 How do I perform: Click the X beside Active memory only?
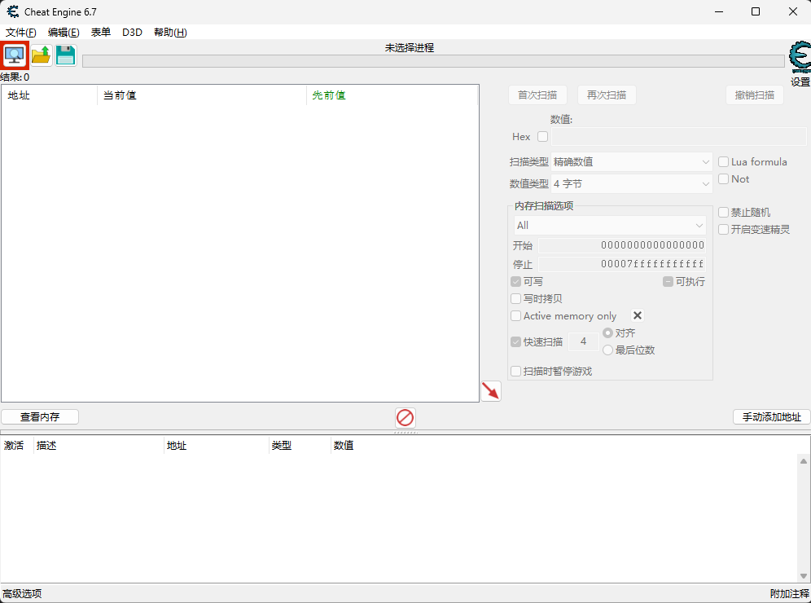coord(638,315)
